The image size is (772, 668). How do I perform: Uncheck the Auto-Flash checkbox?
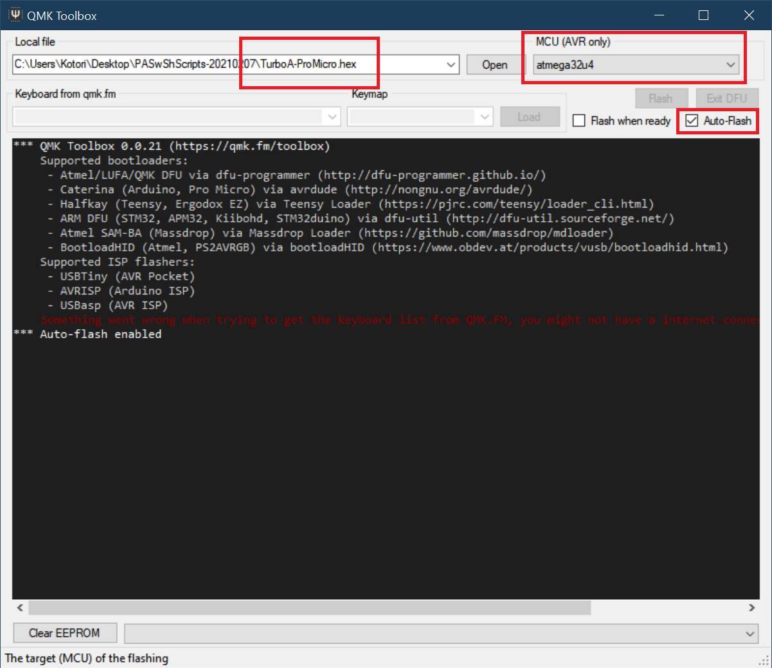(x=692, y=121)
